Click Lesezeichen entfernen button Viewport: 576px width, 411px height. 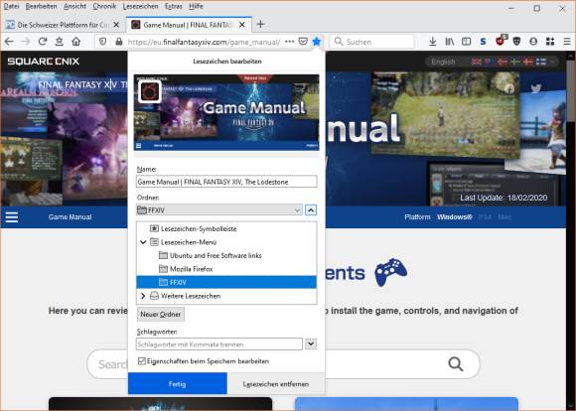(x=276, y=384)
